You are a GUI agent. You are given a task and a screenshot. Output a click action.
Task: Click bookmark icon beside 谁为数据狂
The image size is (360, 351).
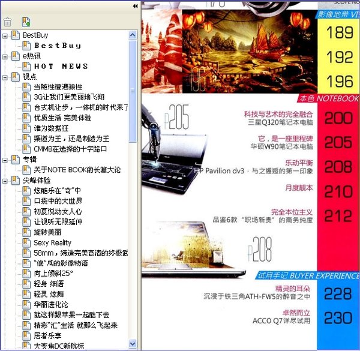pyautogui.click(x=26, y=128)
